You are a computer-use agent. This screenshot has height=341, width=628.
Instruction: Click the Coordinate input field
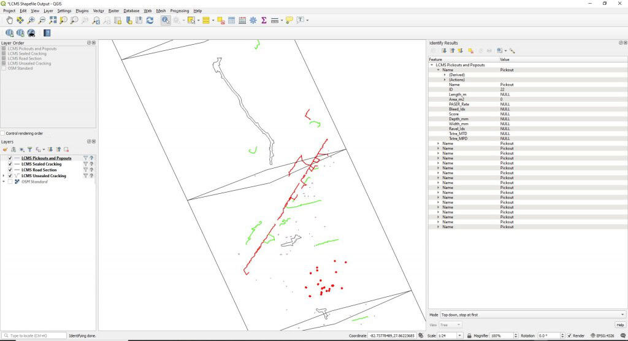(392, 336)
